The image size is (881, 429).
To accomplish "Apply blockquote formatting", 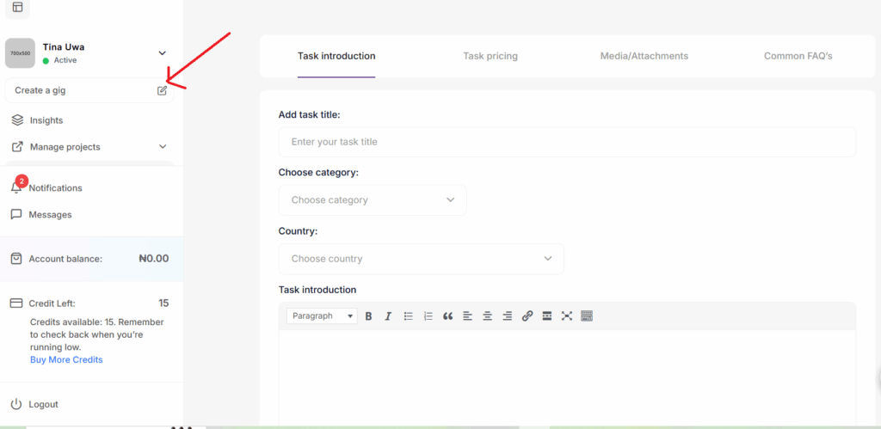I will [x=447, y=316].
